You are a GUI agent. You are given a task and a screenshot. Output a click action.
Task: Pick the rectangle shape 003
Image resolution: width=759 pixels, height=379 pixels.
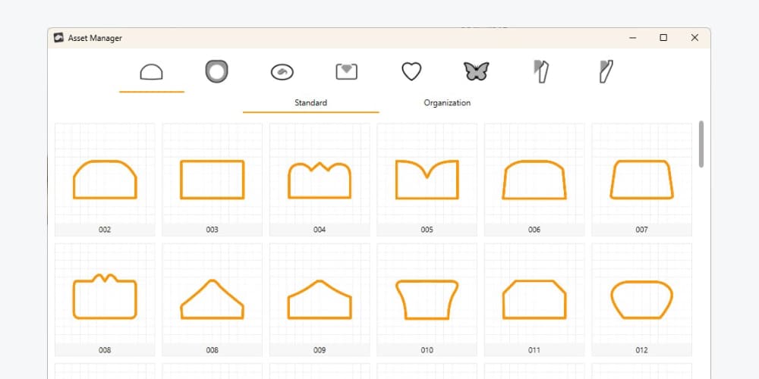pos(212,180)
